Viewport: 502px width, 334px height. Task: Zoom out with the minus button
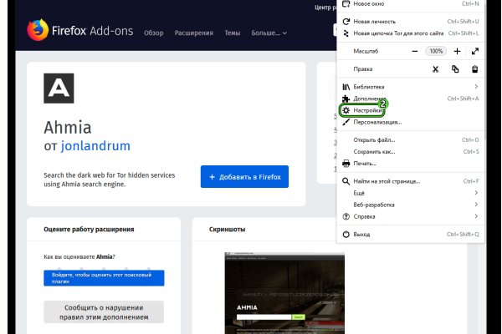[x=414, y=51]
